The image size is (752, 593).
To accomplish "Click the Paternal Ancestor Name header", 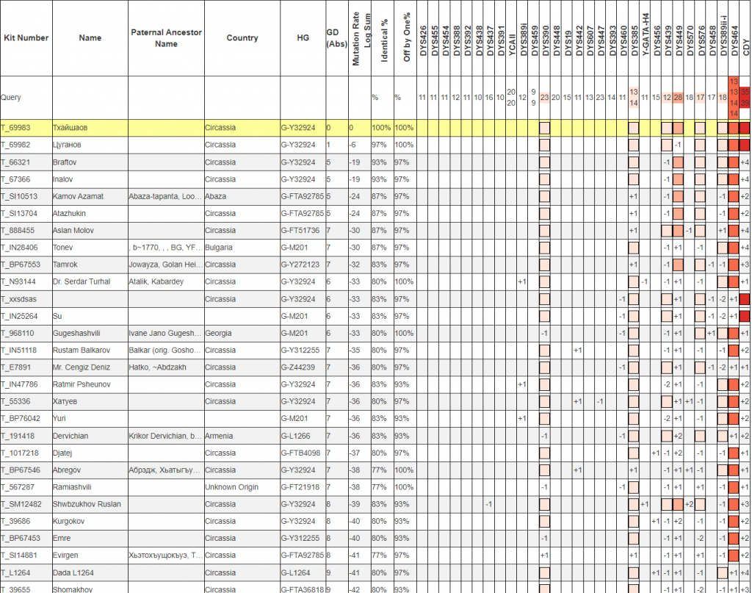I will [166, 38].
